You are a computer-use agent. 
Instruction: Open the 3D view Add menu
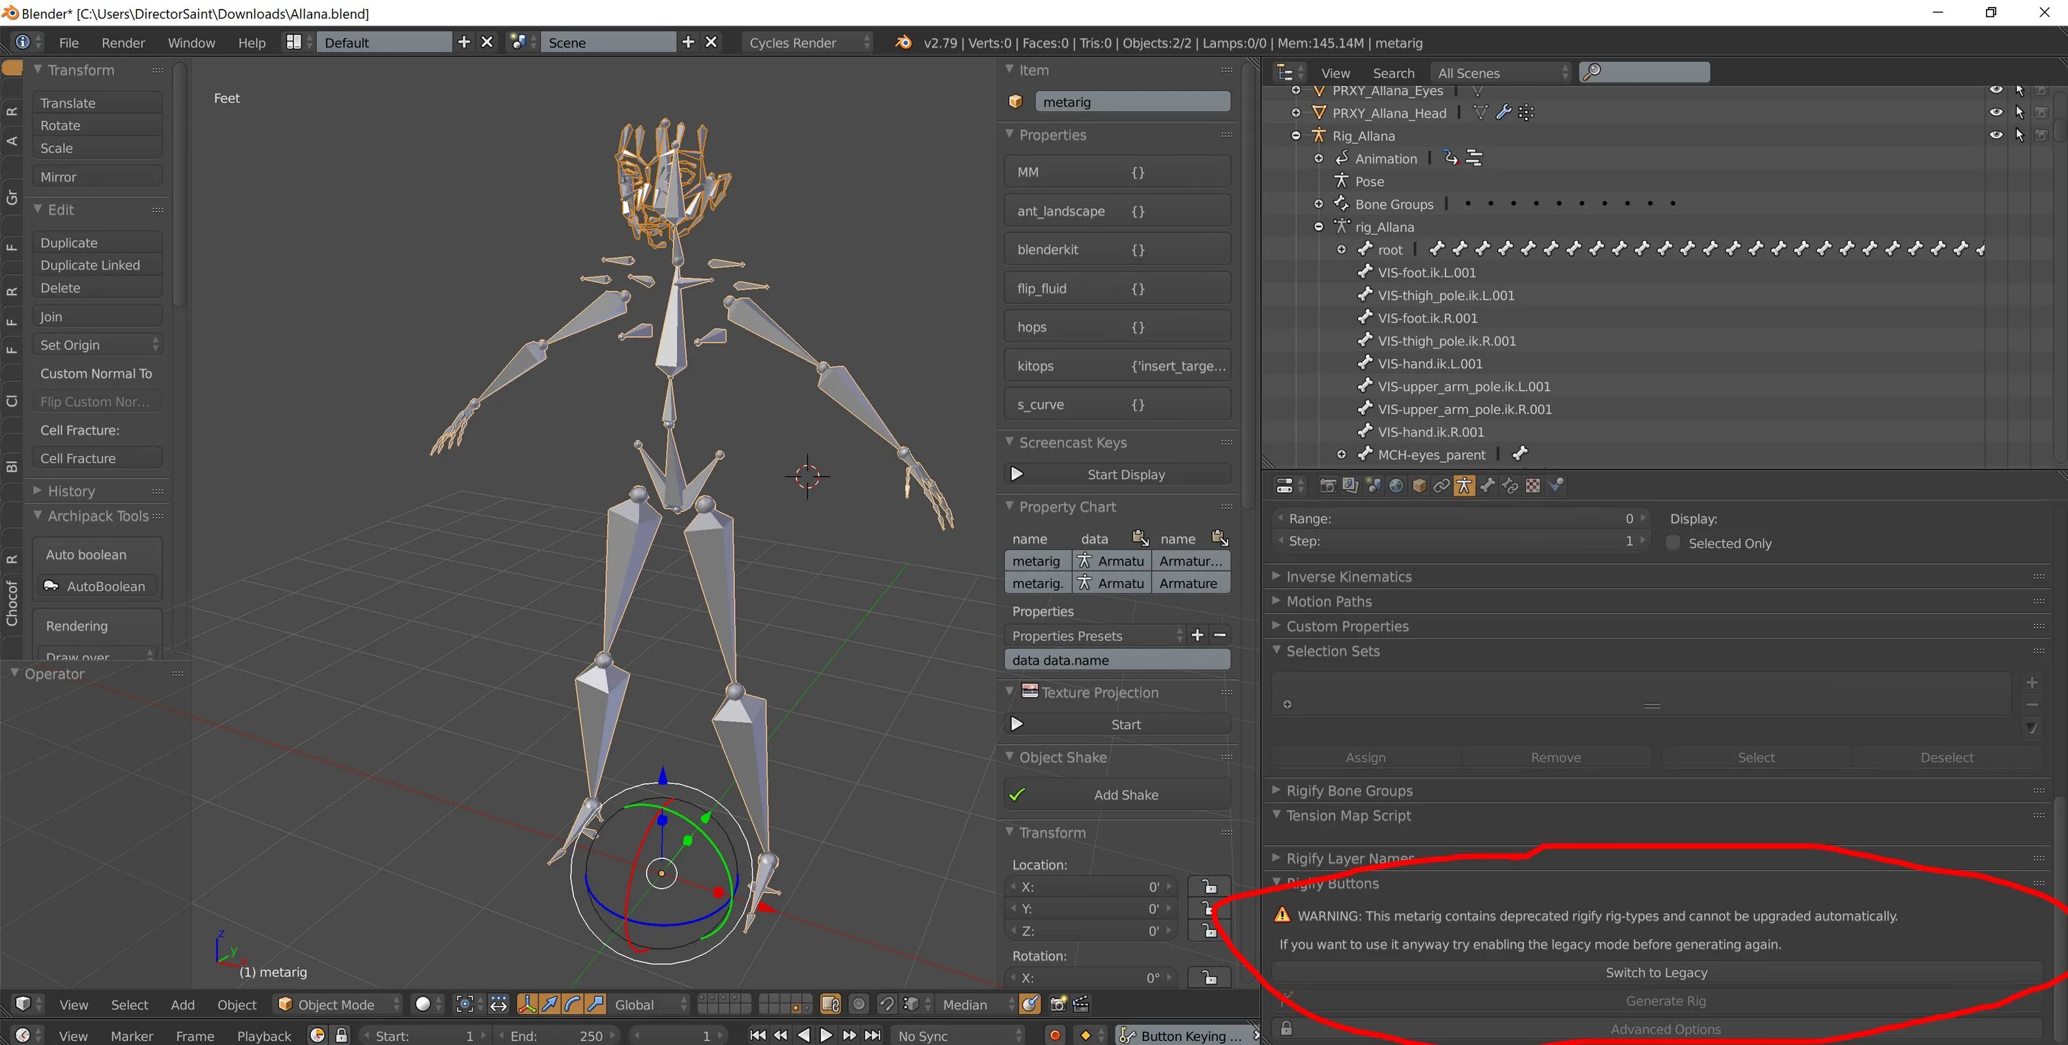pyautogui.click(x=182, y=1004)
